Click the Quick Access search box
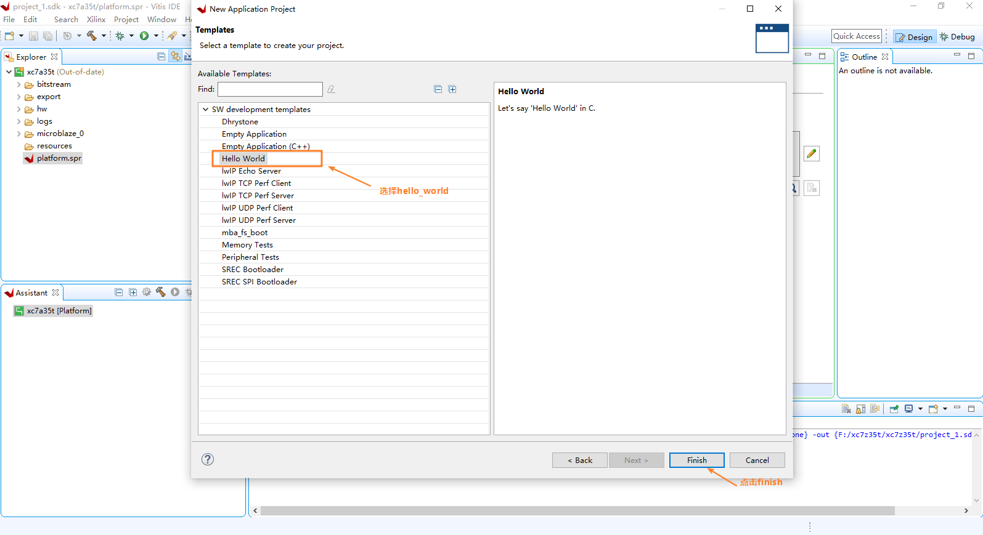This screenshot has width=983, height=535. (x=857, y=36)
